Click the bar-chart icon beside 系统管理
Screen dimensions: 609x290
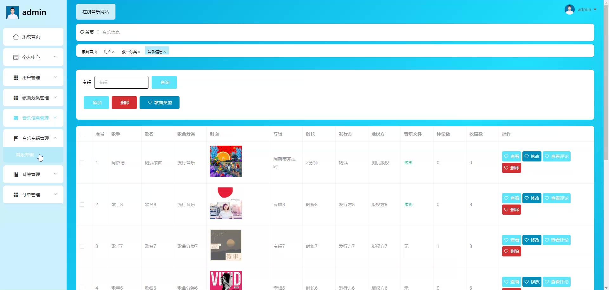coord(16,174)
